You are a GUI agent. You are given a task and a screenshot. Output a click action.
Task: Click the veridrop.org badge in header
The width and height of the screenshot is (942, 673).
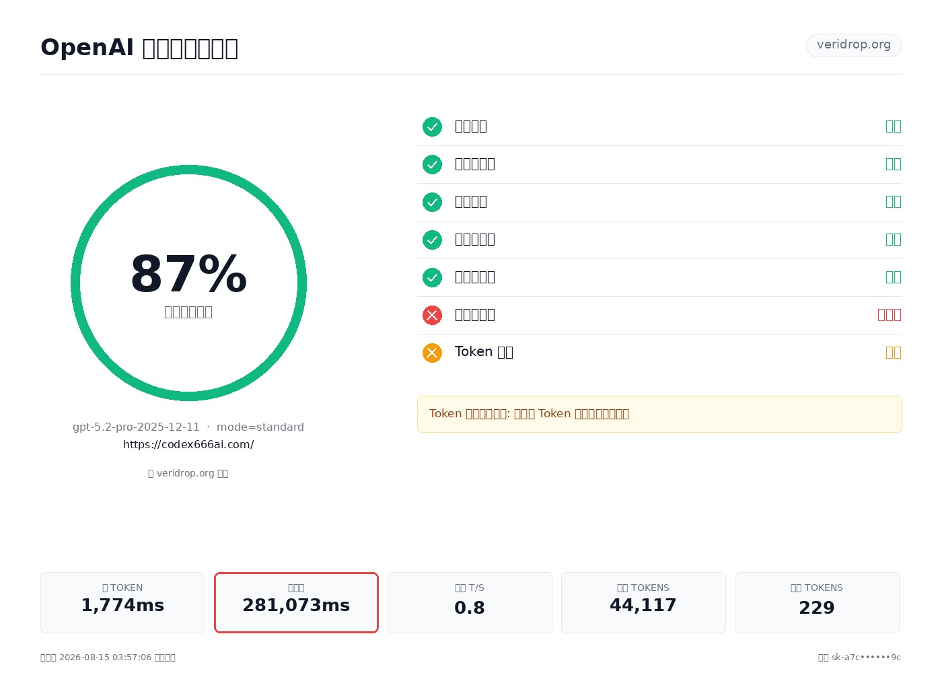pyautogui.click(x=854, y=45)
